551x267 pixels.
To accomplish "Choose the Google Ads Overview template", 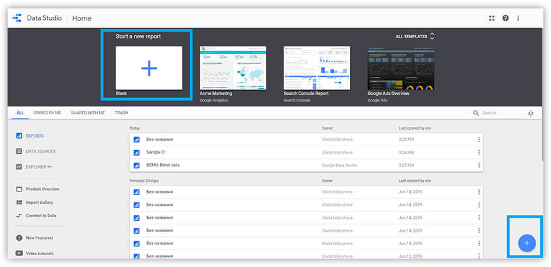I will [x=400, y=68].
